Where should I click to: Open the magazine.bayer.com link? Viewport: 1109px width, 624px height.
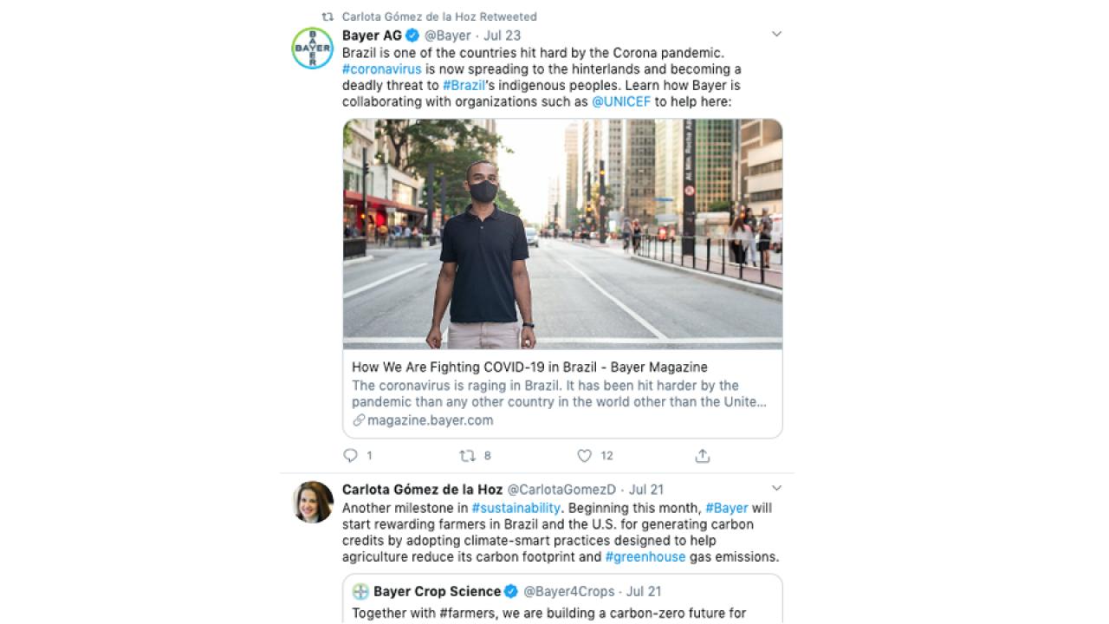(423, 420)
